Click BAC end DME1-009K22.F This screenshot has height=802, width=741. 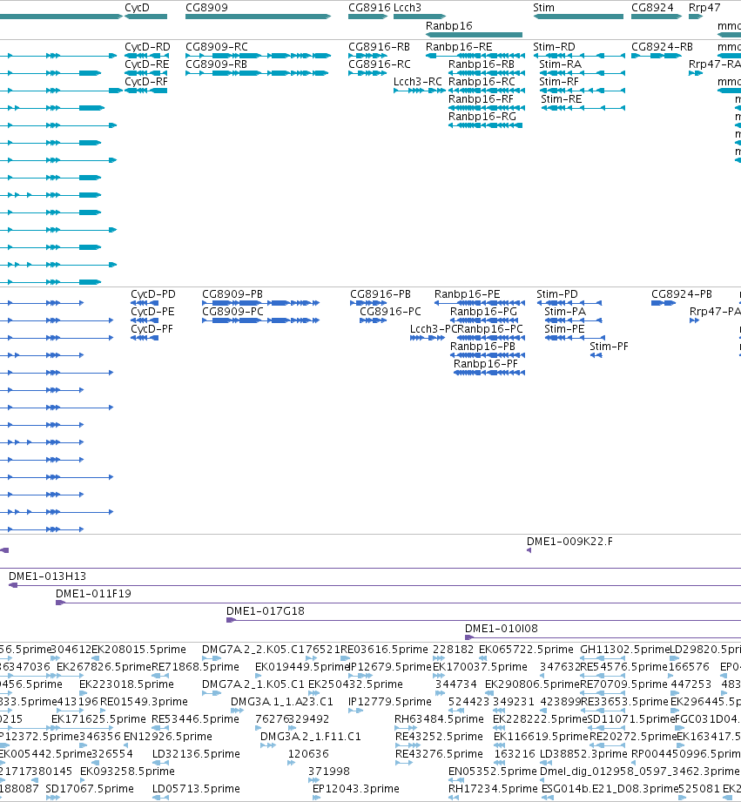point(569,542)
